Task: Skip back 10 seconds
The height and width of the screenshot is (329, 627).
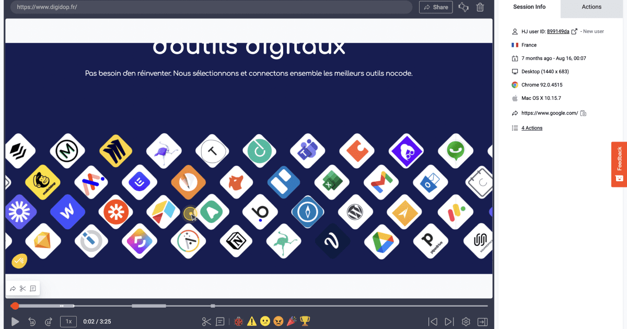Action: click(x=32, y=322)
